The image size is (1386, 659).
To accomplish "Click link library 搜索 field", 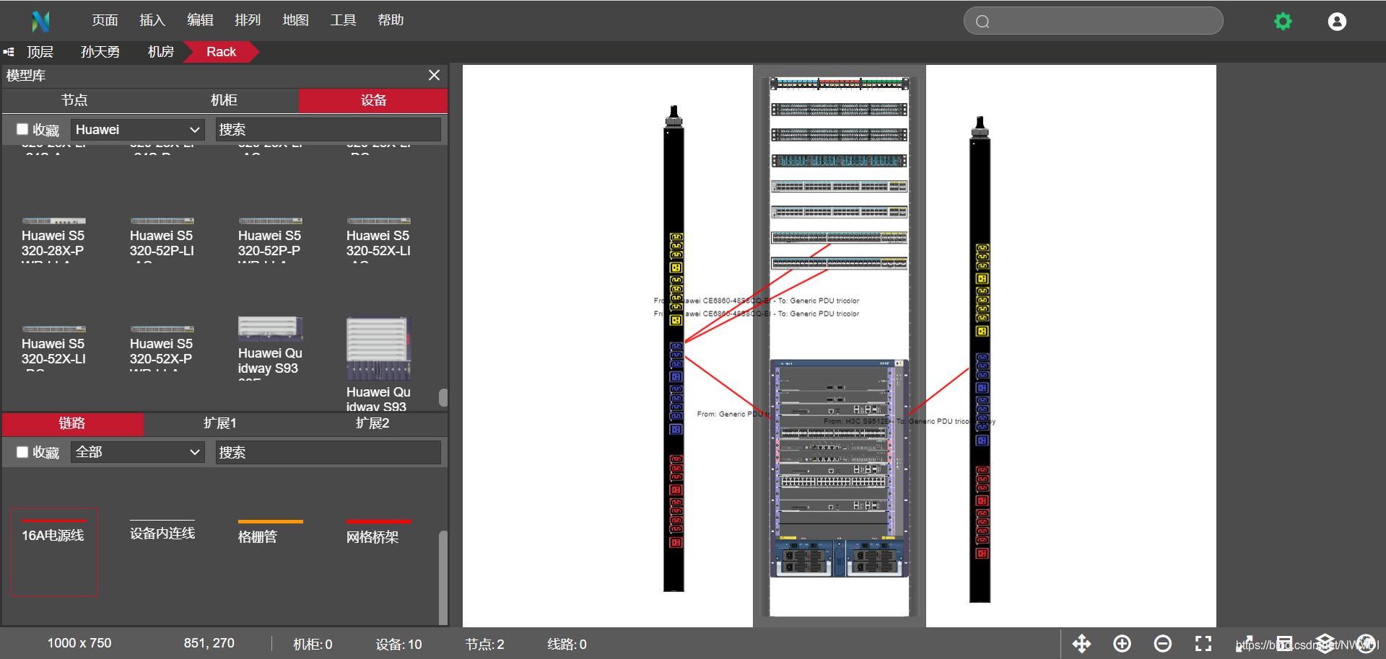I will pyautogui.click(x=328, y=453).
